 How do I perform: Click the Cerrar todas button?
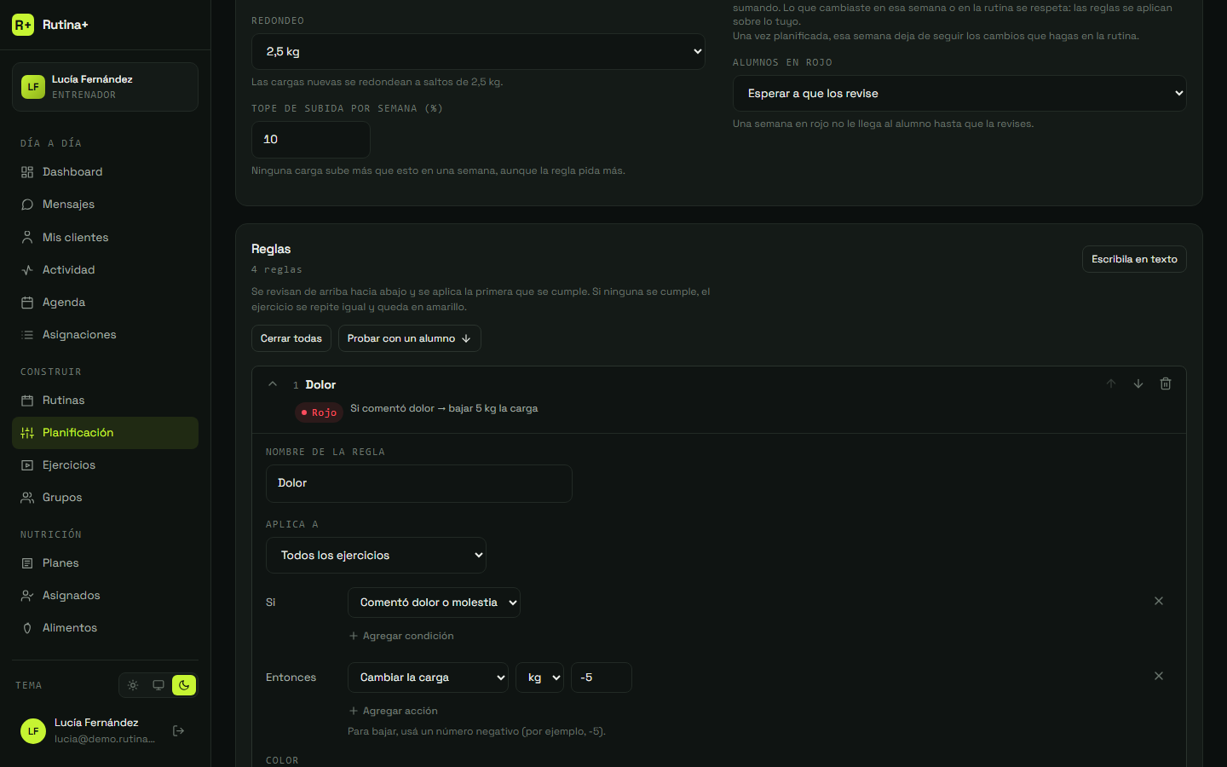(291, 338)
